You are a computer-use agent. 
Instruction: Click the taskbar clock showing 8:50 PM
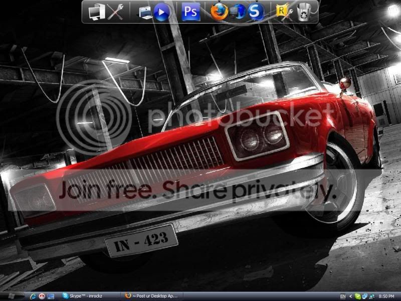(386, 296)
